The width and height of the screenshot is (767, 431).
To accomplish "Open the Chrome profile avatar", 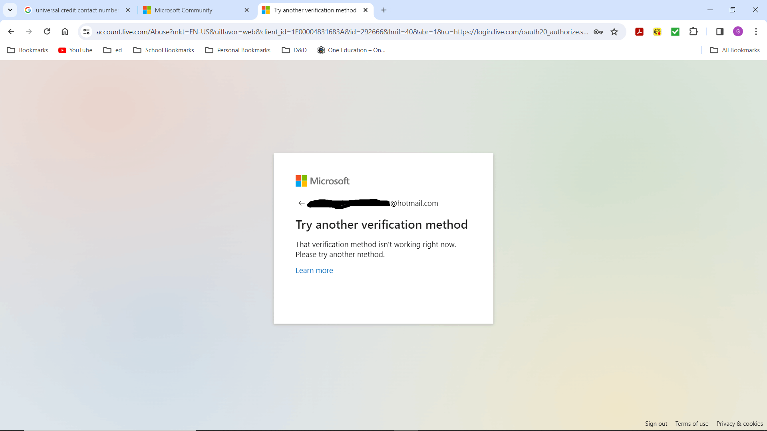I will [738, 32].
